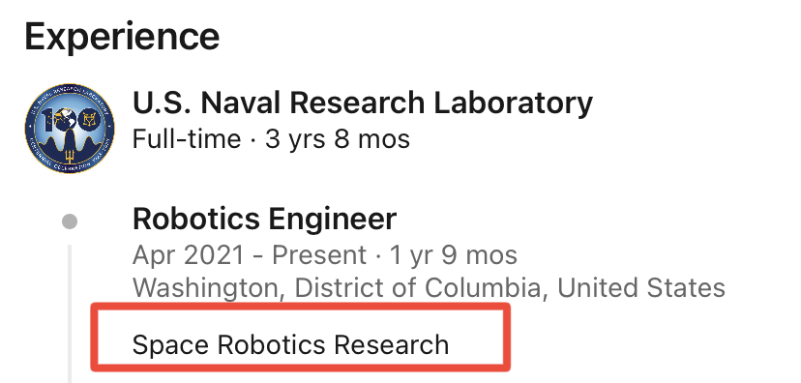Viewport: 801px width, 383px height.
Task: Click the red highlight border around the description
Action: coord(300,305)
